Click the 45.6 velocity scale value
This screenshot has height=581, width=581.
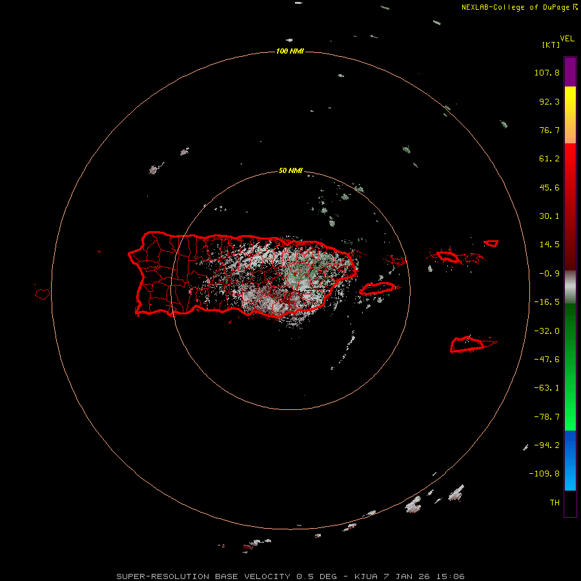549,187
